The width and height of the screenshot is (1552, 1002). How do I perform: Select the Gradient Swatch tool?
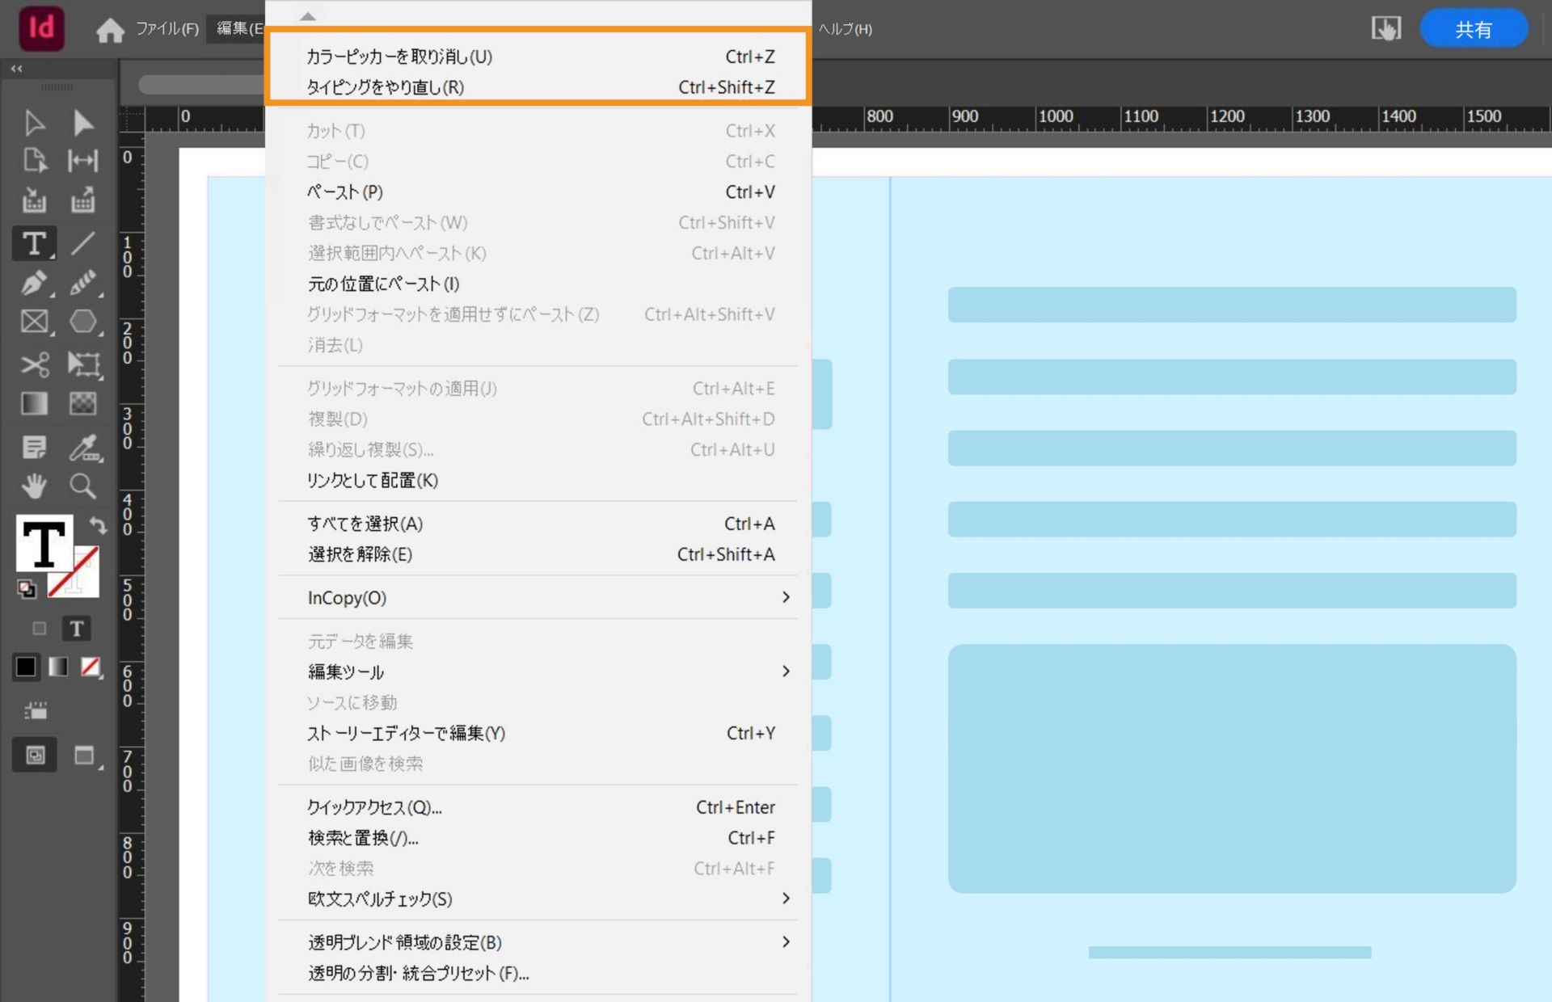coord(34,403)
